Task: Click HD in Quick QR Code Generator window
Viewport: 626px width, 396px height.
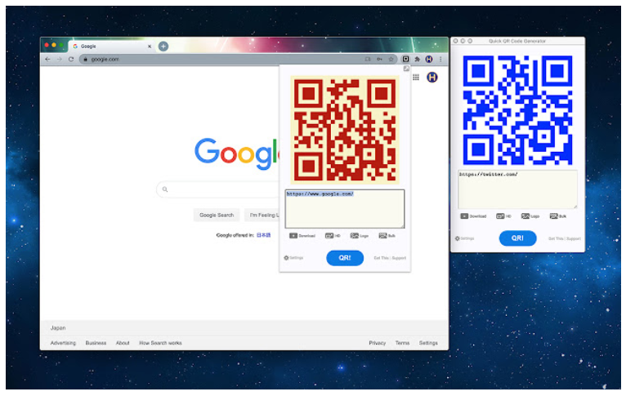Action: tap(503, 216)
